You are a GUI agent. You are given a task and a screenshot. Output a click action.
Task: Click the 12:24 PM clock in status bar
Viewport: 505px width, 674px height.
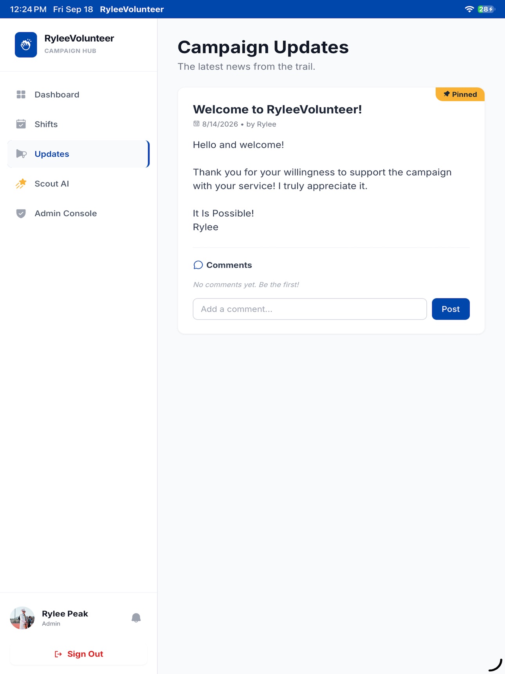(28, 9)
